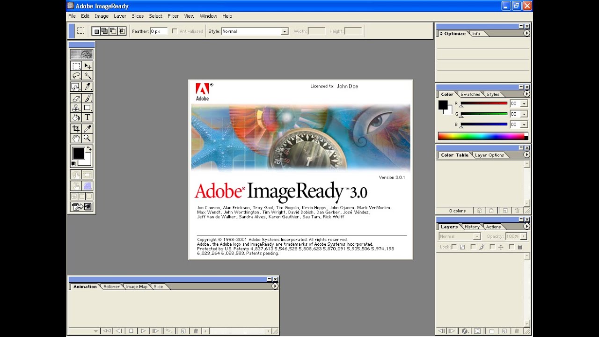
Task: Switch to the History tab
Action: [x=472, y=227]
